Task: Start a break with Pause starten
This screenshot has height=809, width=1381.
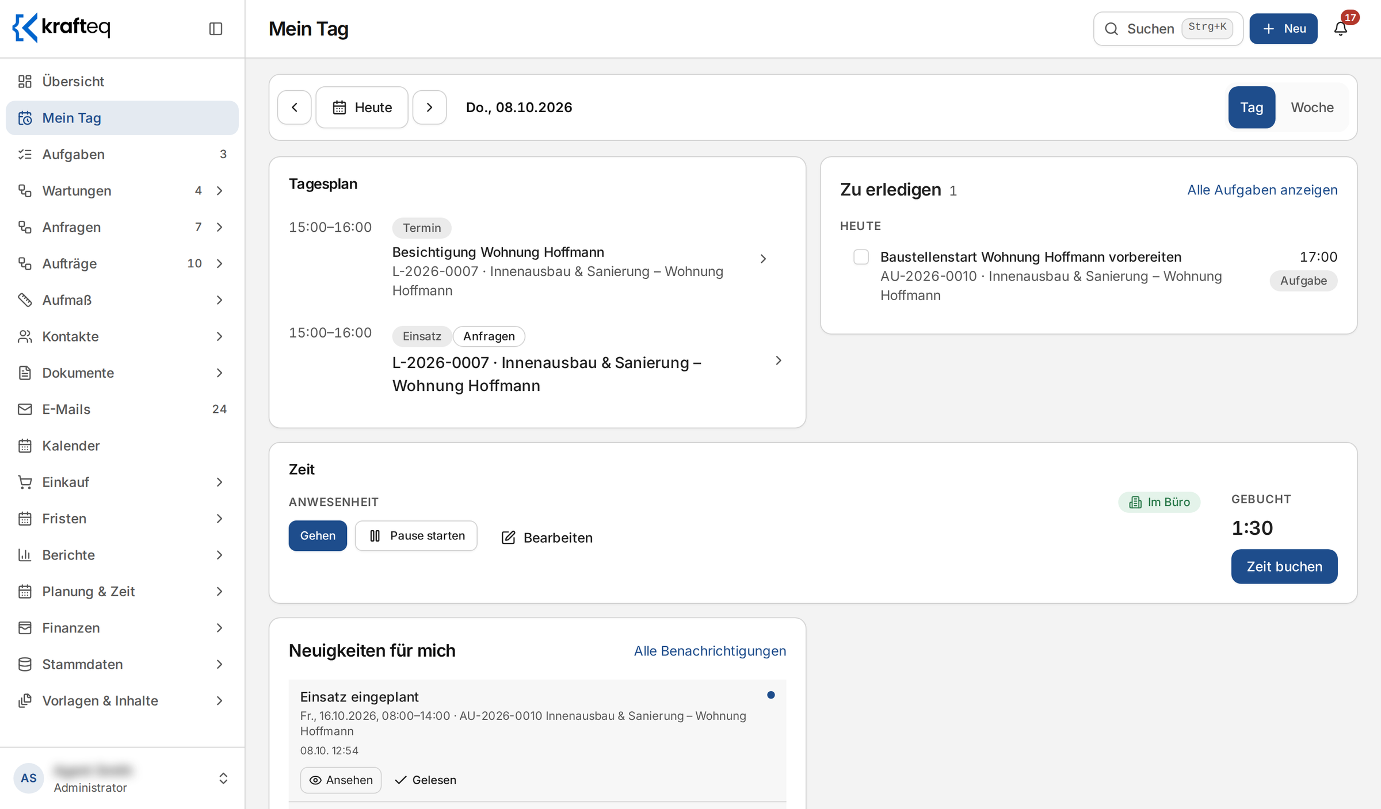Action: point(416,536)
